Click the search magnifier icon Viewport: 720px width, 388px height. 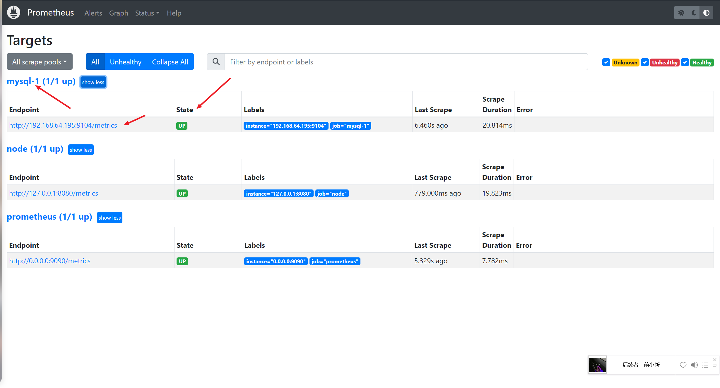pyautogui.click(x=216, y=62)
